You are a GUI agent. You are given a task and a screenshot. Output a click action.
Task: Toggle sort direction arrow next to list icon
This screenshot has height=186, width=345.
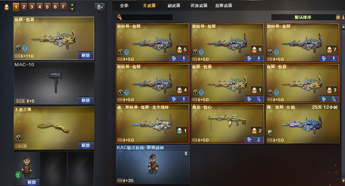point(343,17)
